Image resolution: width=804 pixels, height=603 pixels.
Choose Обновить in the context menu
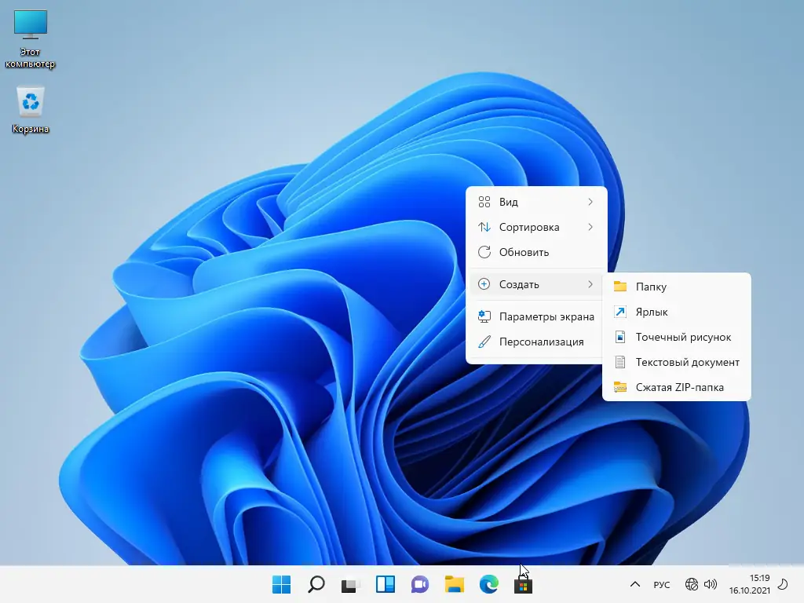(x=524, y=252)
